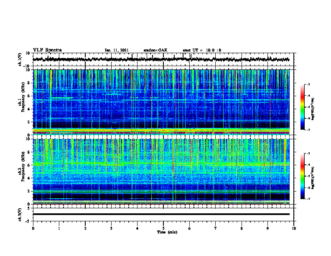Click the ch.1 colorbar log(PSD) label

[x=313, y=109]
